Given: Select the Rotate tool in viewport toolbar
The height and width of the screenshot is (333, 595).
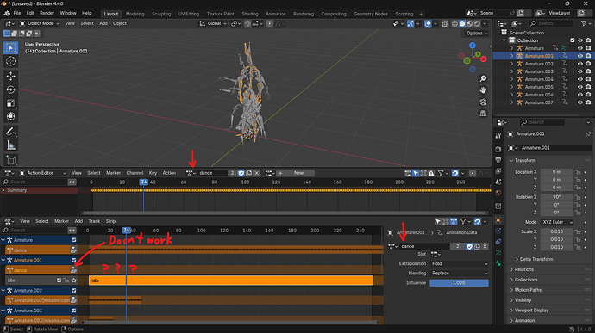Looking at the screenshot, I should [10, 89].
